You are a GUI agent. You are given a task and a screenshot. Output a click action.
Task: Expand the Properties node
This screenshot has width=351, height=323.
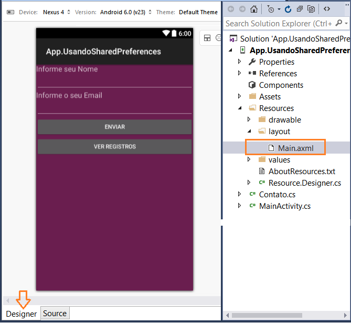pyautogui.click(x=239, y=62)
